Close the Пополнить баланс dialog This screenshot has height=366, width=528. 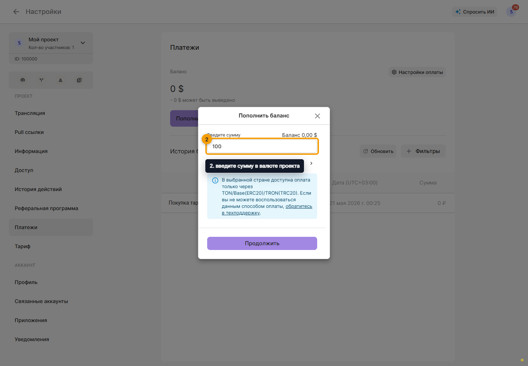pyautogui.click(x=318, y=116)
